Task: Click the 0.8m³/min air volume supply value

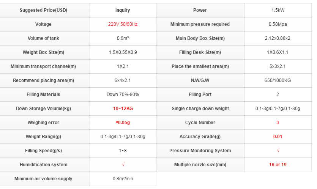Action: coord(123,179)
